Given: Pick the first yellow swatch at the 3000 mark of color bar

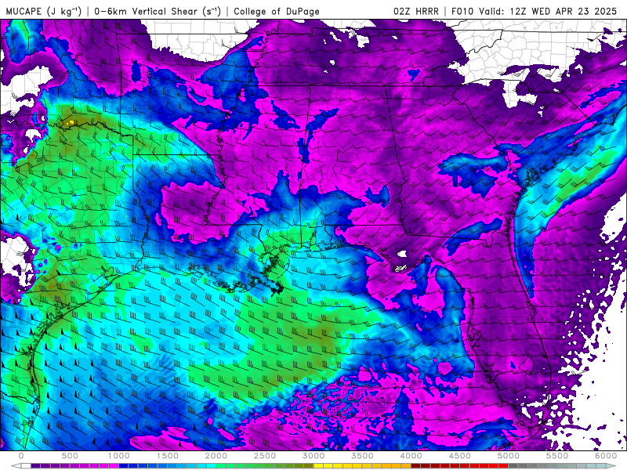Looking at the screenshot, I should point(319,465).
